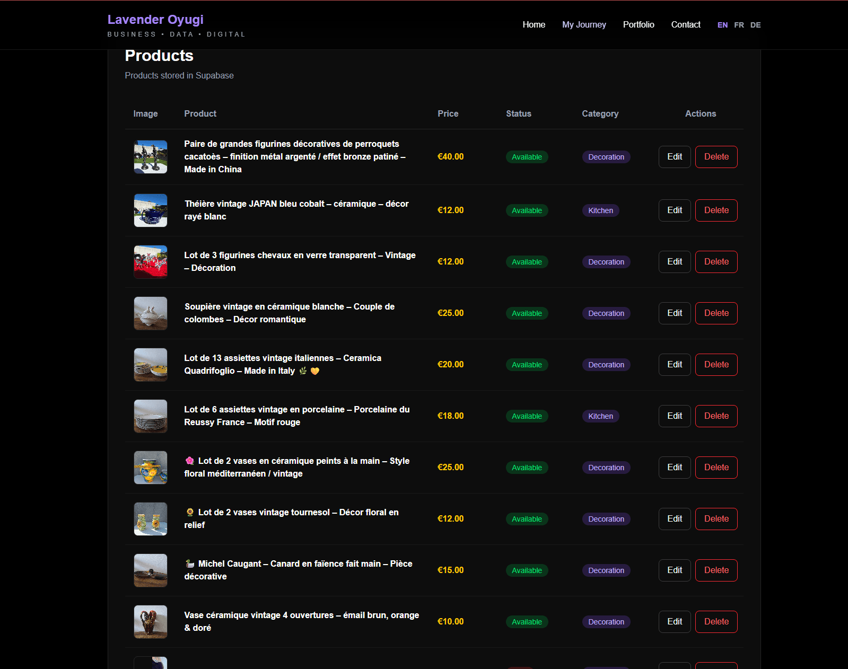Image resolution: width=848 pixels, height=669 pixels.
Task: Switch language to DE
Action: pos(755,25)
